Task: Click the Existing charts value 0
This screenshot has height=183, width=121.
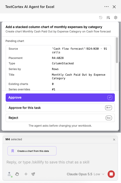Action: click(53, 84)
